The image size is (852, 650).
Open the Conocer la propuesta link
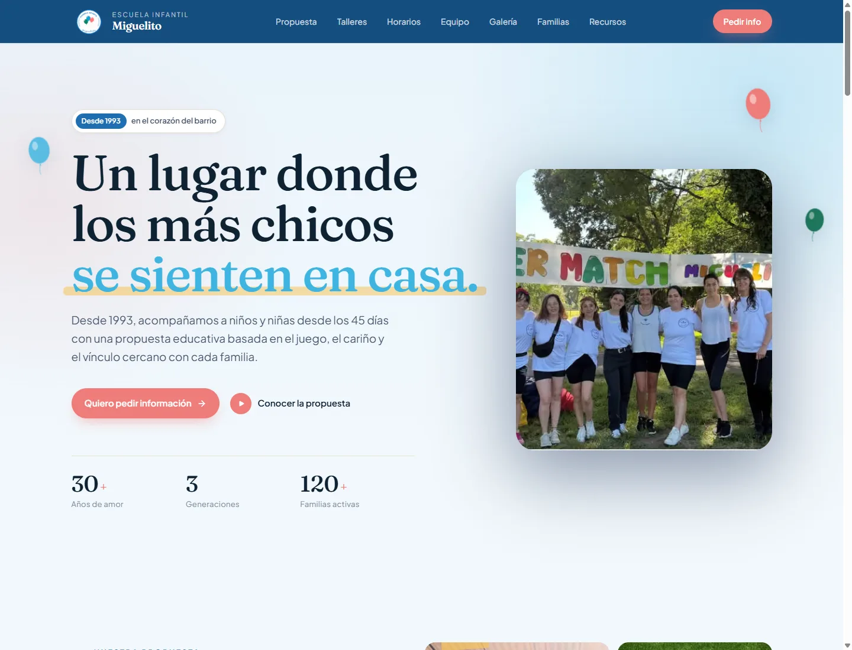click(304, 404)
